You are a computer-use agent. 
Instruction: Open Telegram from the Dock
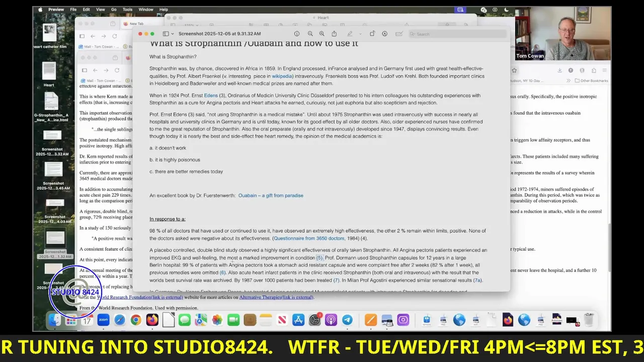coord(347,320)
